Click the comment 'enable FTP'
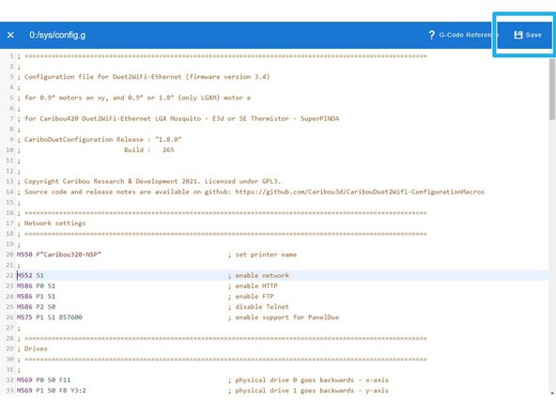This screenshot has width=556, height=417. tap(255, 297)
